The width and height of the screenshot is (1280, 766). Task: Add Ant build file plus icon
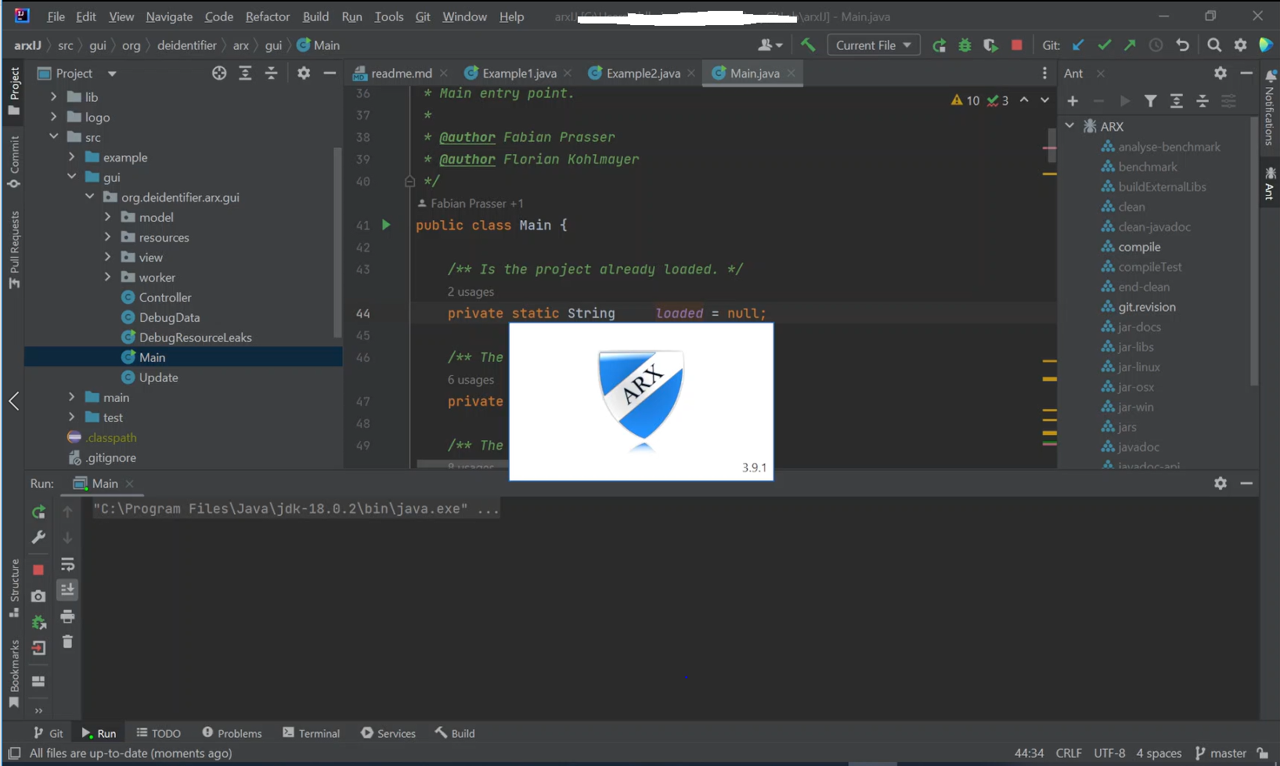(1073, 101)
